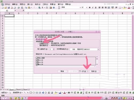Open the Borders dropdown arrow
The width and height of the screenshot is (134, 100).
[x=122, y=8]
